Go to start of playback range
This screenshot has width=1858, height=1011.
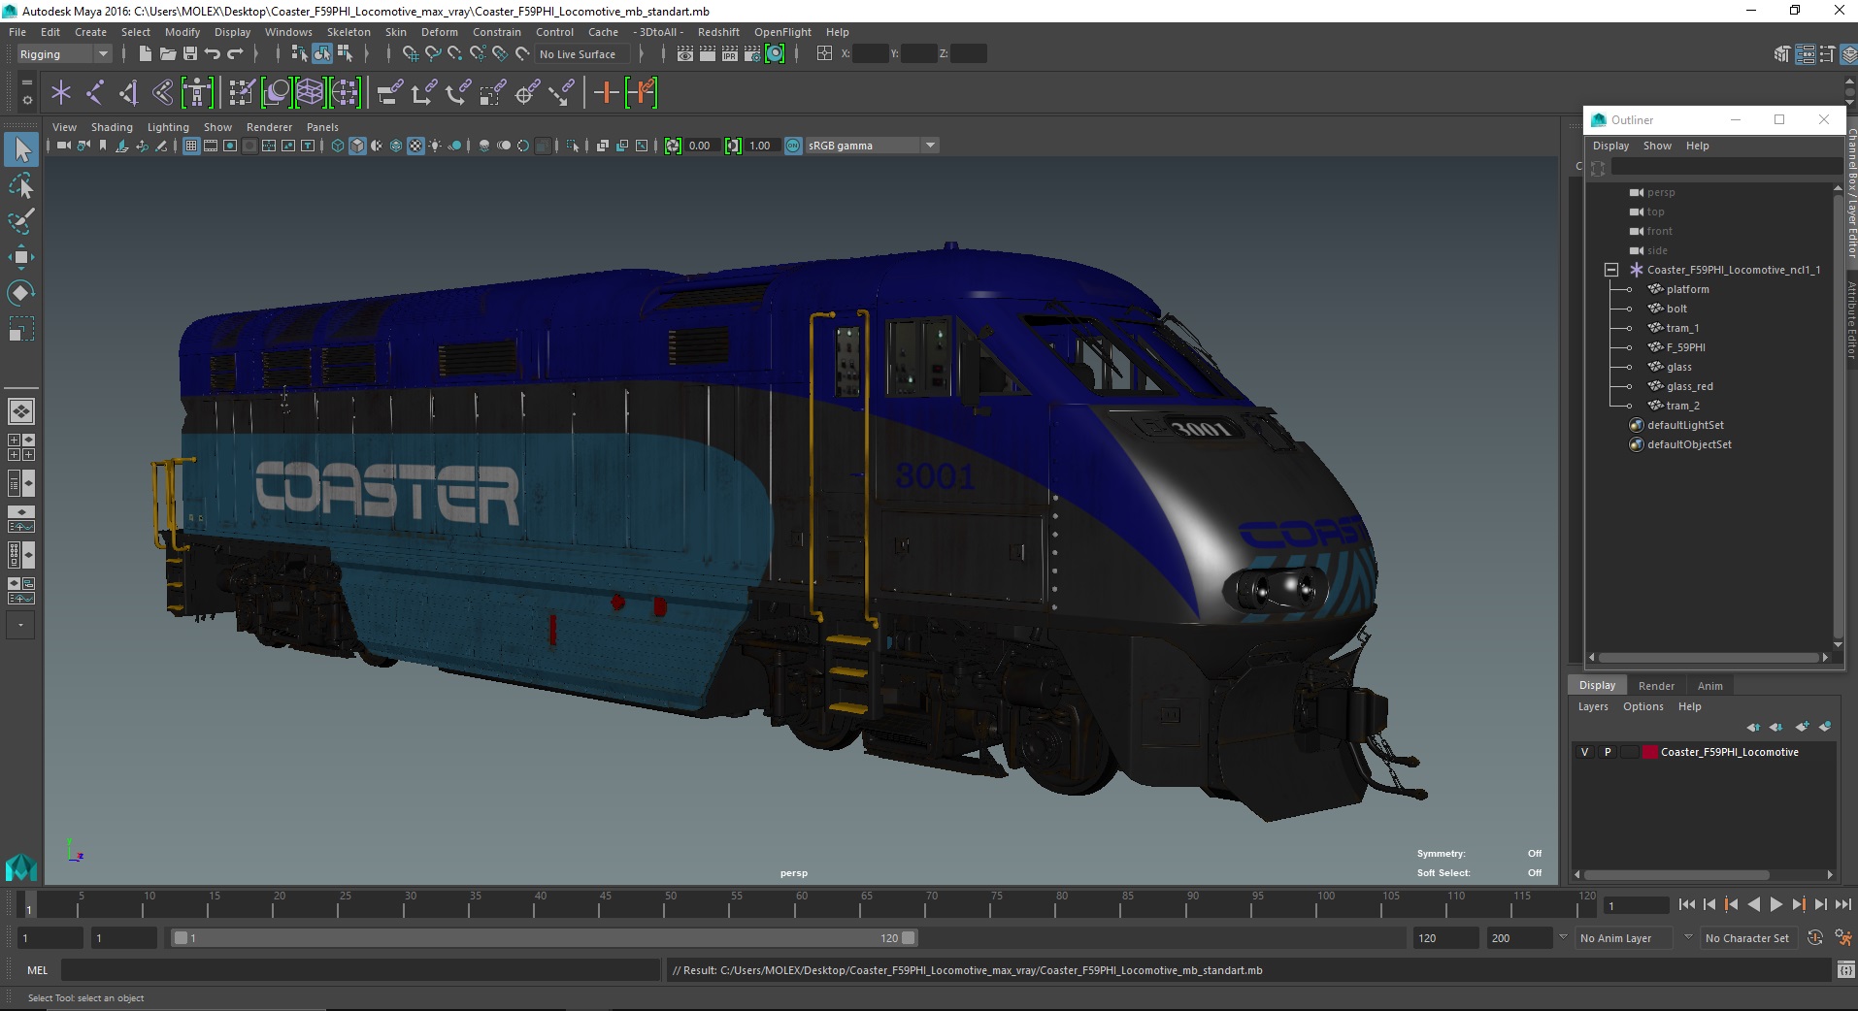click(1686, 904)
